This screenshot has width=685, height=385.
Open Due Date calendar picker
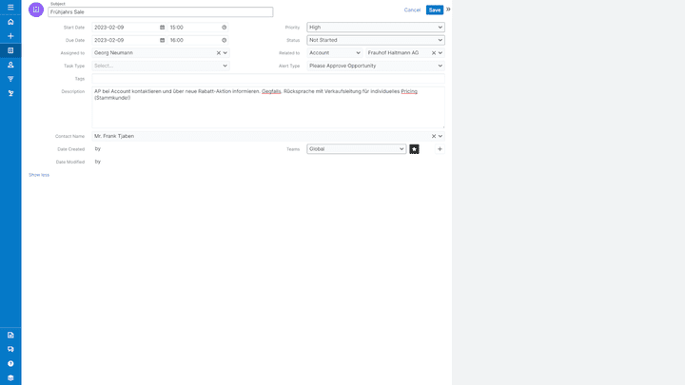click(x=162, y=40)
